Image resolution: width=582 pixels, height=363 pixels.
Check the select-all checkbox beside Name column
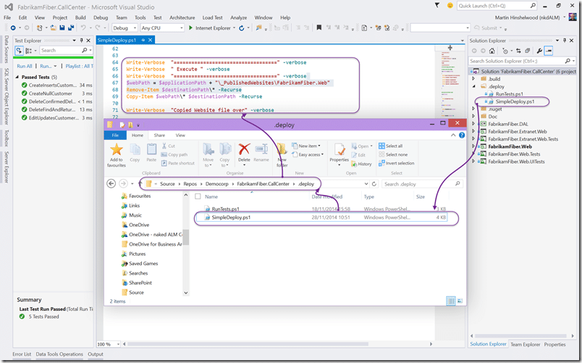coord(198,196)
